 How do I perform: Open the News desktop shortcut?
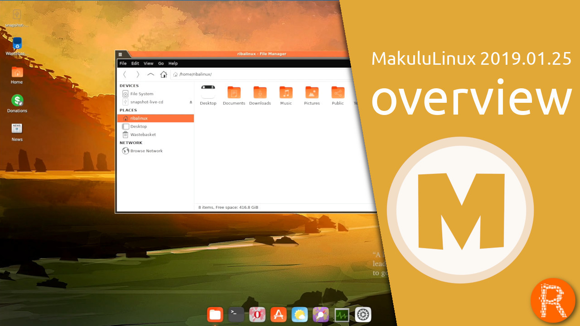point(17,132)
